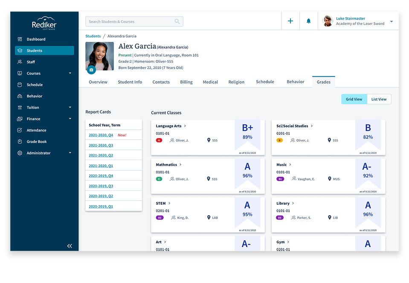Click the Search Students & Courses field
This screenshot has width=409, height=283.
[x=134, y=21]
